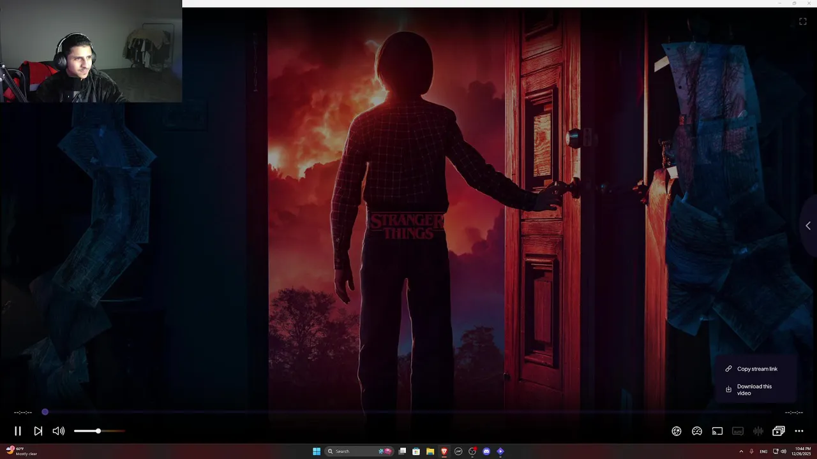Open the purple play-icon taskbar app
817x459 pixels.
[500, 451]
